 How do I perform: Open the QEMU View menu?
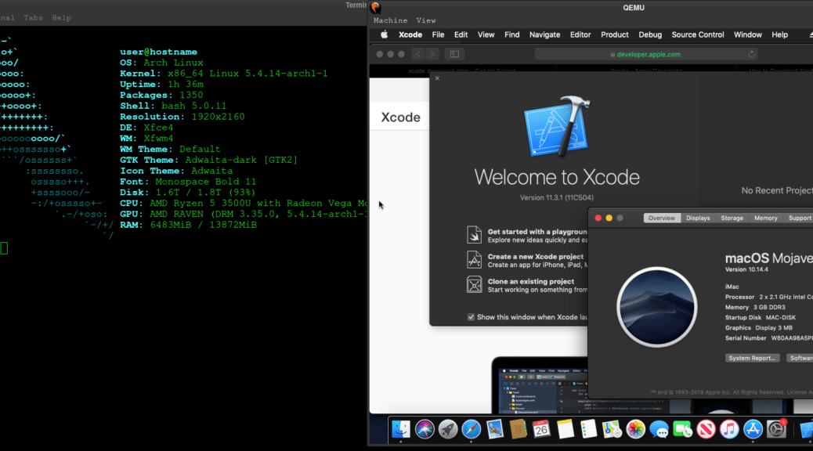click(x=425, y=20)
